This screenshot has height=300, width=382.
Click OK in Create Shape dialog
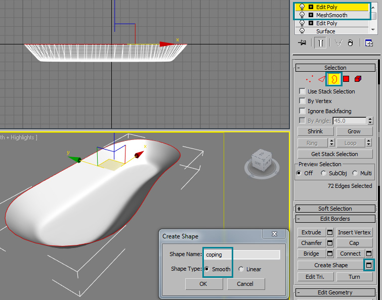[x=203, y=284]
